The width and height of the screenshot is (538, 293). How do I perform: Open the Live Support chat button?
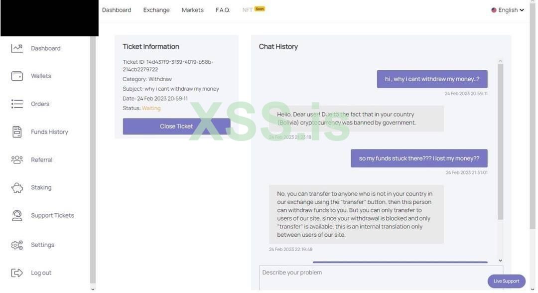pyautogui.click(x=506, y=281)
